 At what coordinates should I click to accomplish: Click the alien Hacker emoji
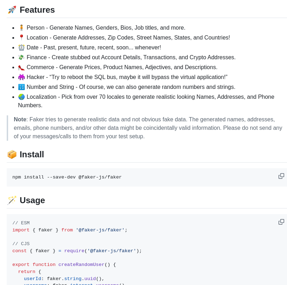[x=22, y=77]
